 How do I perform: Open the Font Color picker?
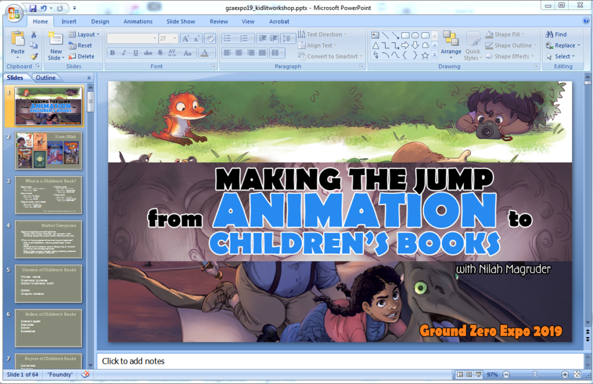(x=213, y=53)
